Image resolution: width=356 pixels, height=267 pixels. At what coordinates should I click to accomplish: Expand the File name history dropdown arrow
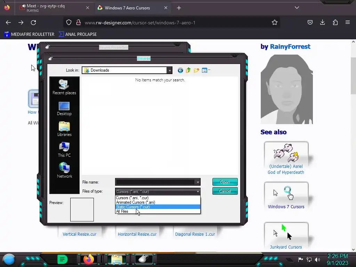pos(198,182)
